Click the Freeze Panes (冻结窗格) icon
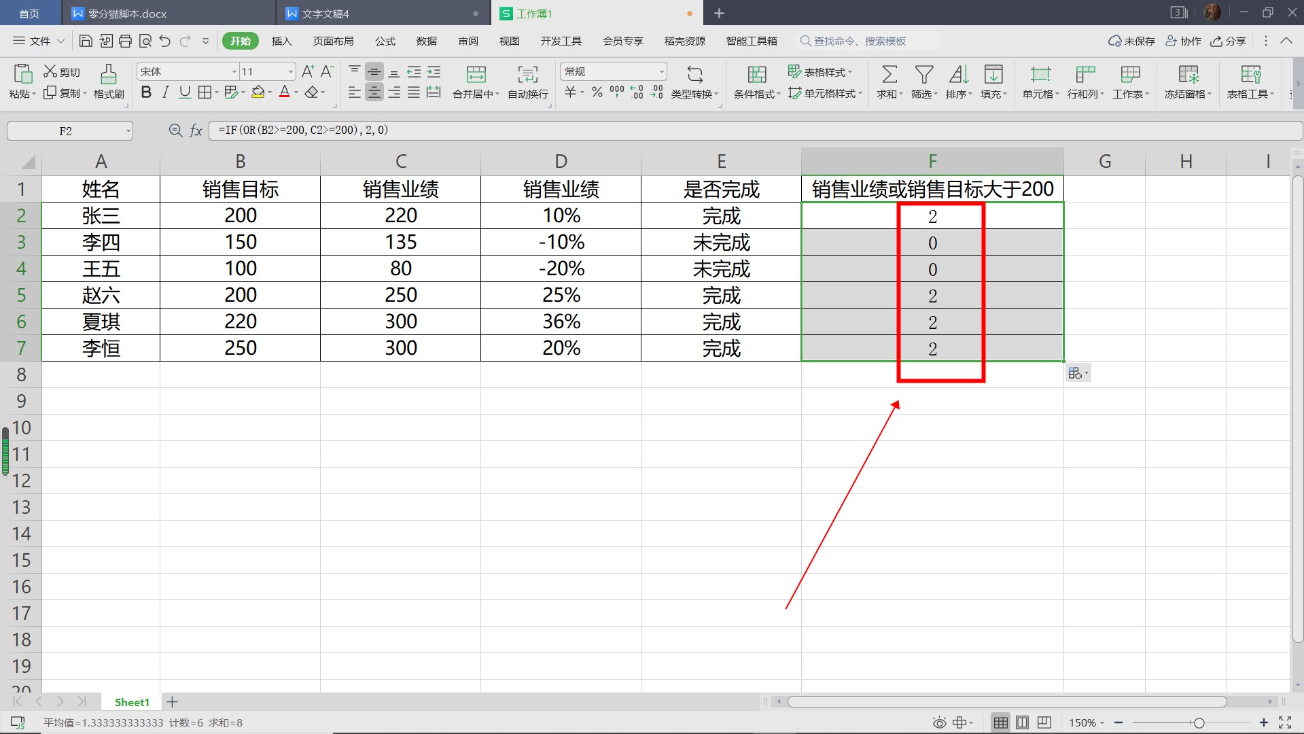This screenshot has height=734, width=1304. pos(1187,75)
